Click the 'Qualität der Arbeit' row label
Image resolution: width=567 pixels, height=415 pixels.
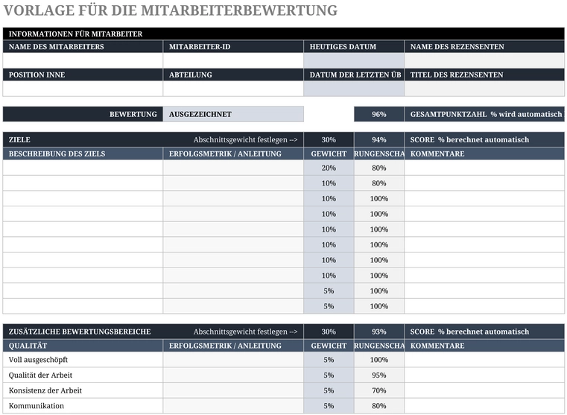coord(40,376)
